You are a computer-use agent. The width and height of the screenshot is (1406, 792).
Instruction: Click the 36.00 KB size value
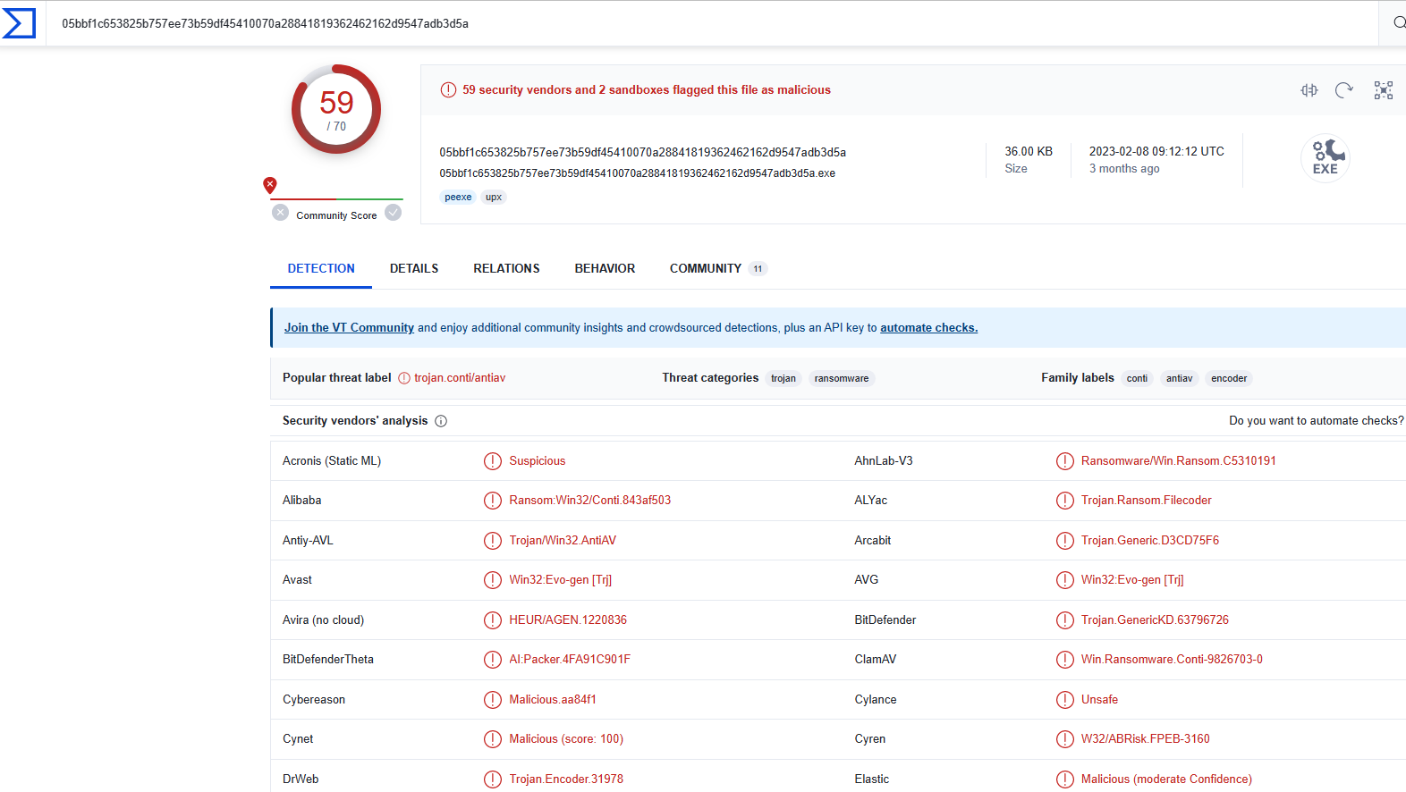[x=1029, y=152]
